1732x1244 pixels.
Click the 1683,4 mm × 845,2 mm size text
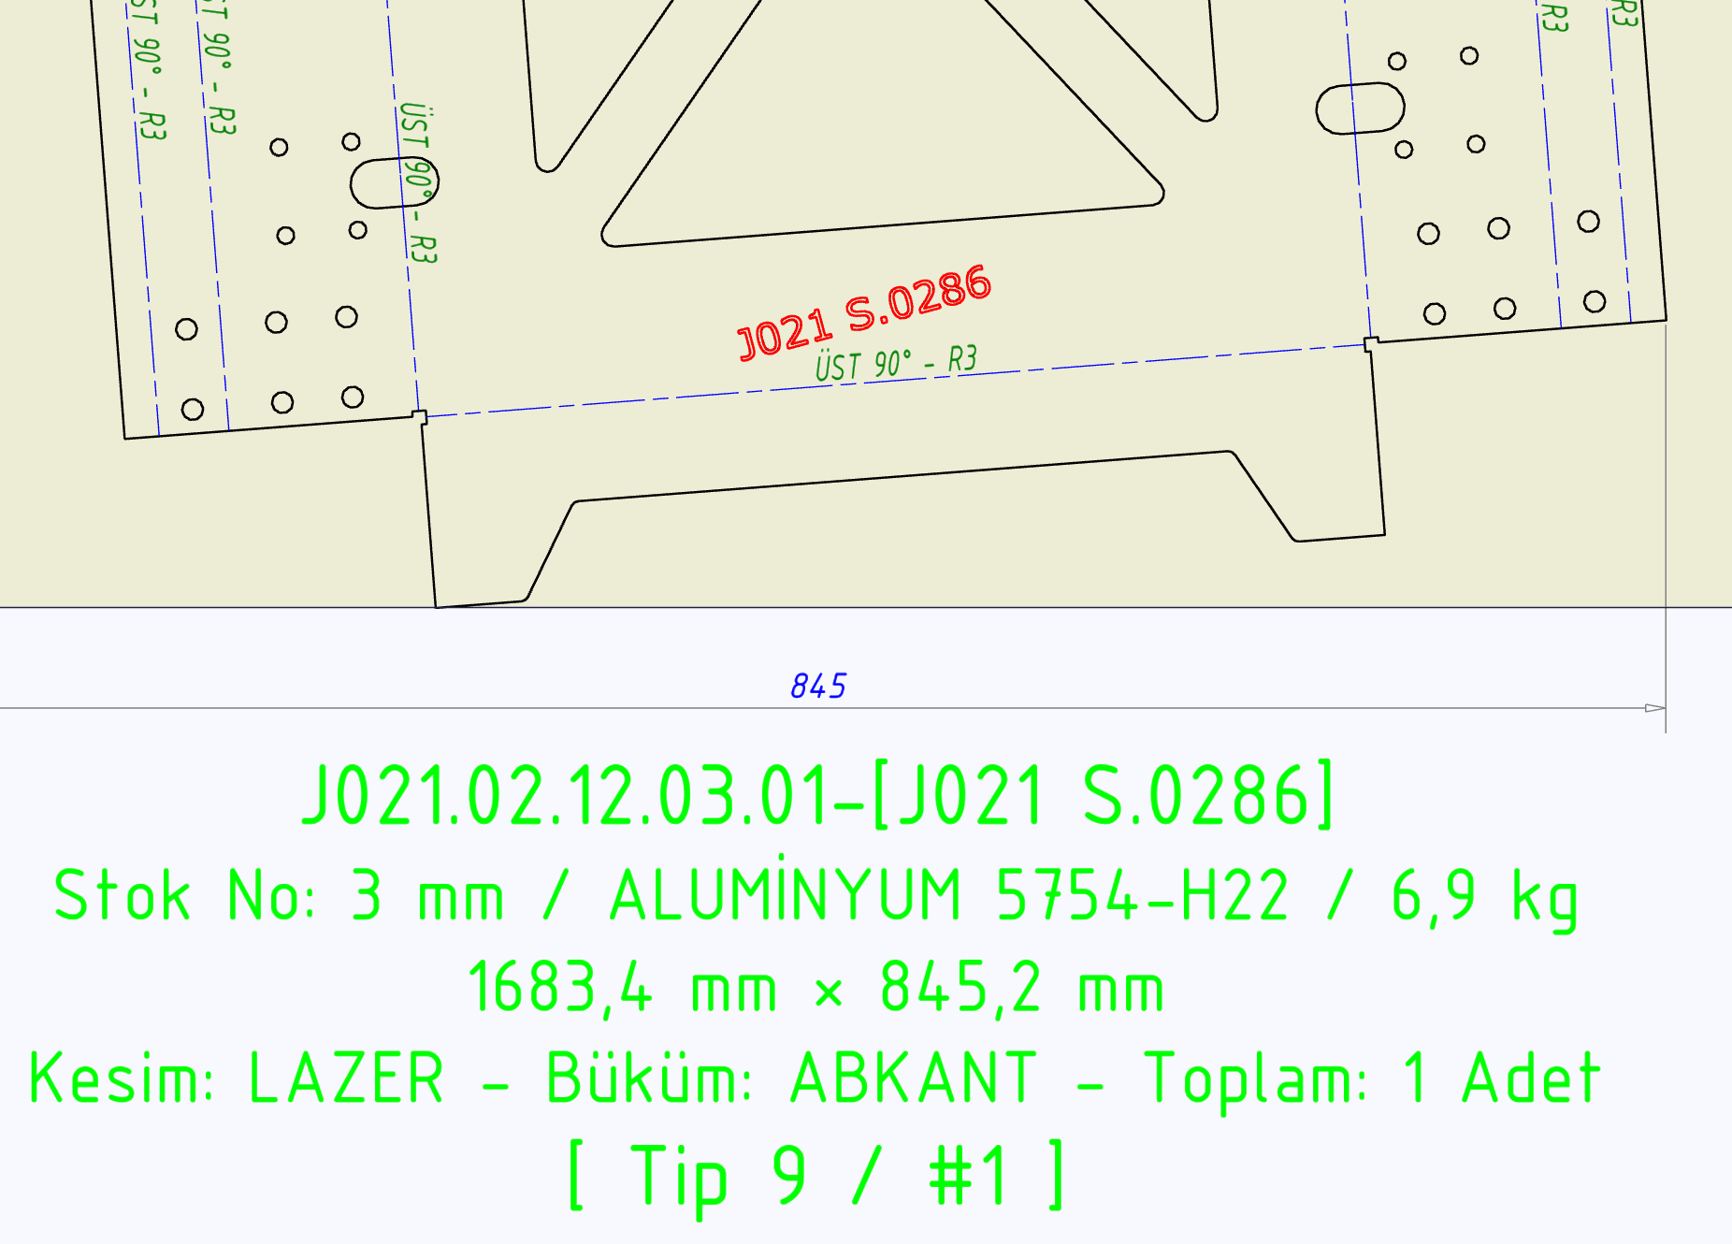pyautogui.click(x=815, y=988)
